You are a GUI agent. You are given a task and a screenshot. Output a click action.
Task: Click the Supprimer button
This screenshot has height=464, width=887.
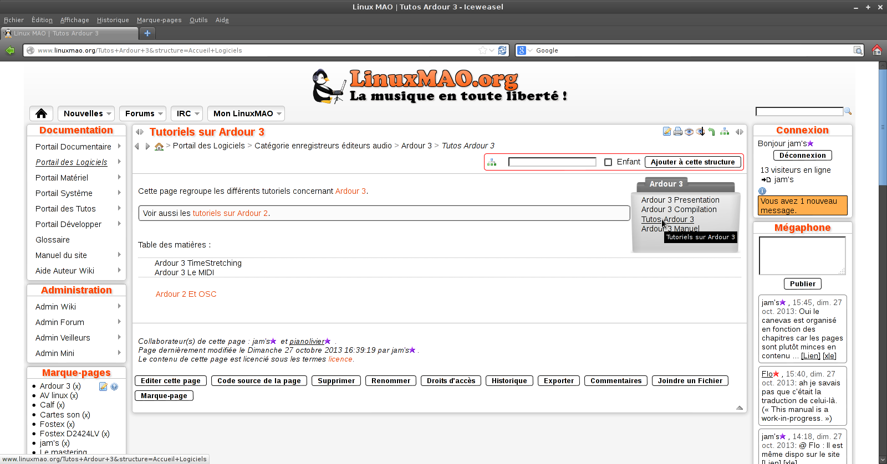[x=336, y=381]
